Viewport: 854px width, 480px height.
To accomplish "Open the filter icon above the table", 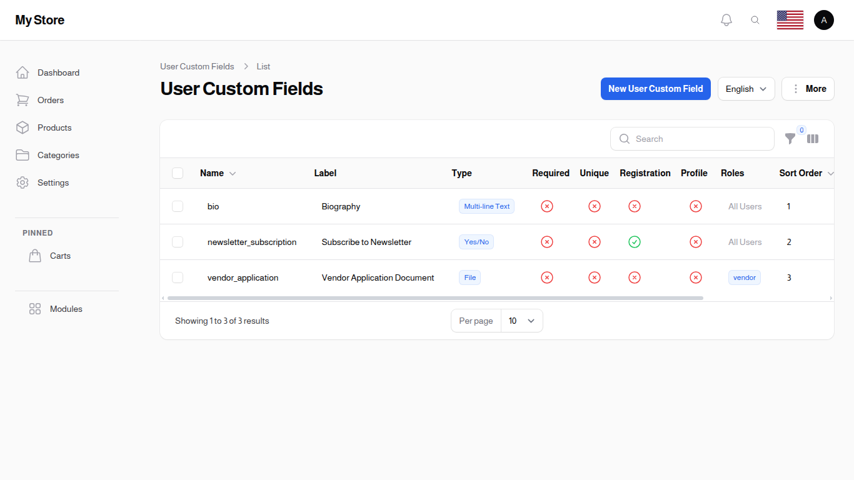I will tap(790, 139).
